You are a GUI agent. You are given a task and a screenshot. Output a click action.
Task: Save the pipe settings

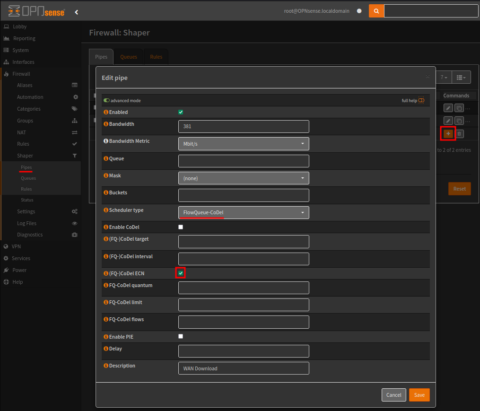tap(419, 395)
